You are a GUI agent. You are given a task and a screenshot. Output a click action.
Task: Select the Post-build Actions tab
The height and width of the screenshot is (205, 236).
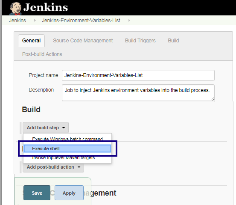pos(42,54)
